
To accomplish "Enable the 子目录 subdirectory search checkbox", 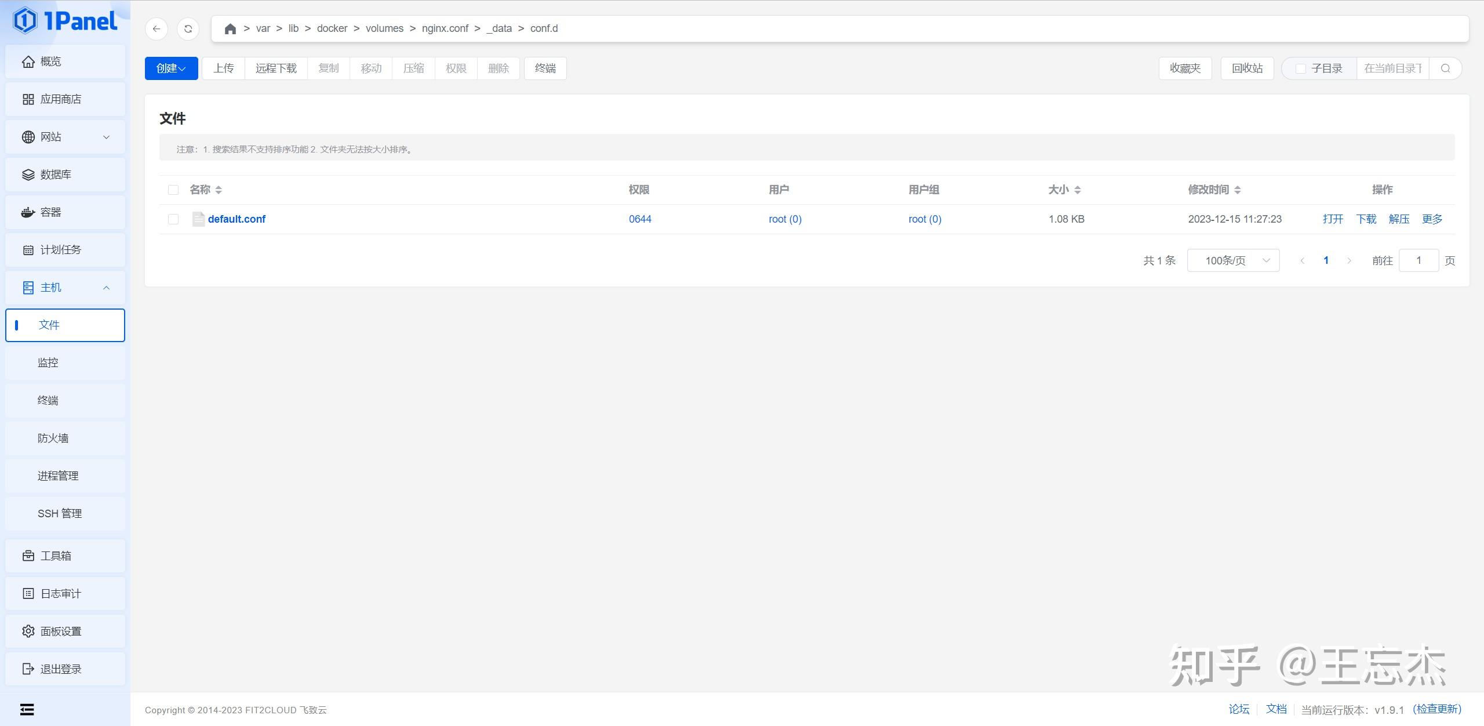I will [1301, 68].
